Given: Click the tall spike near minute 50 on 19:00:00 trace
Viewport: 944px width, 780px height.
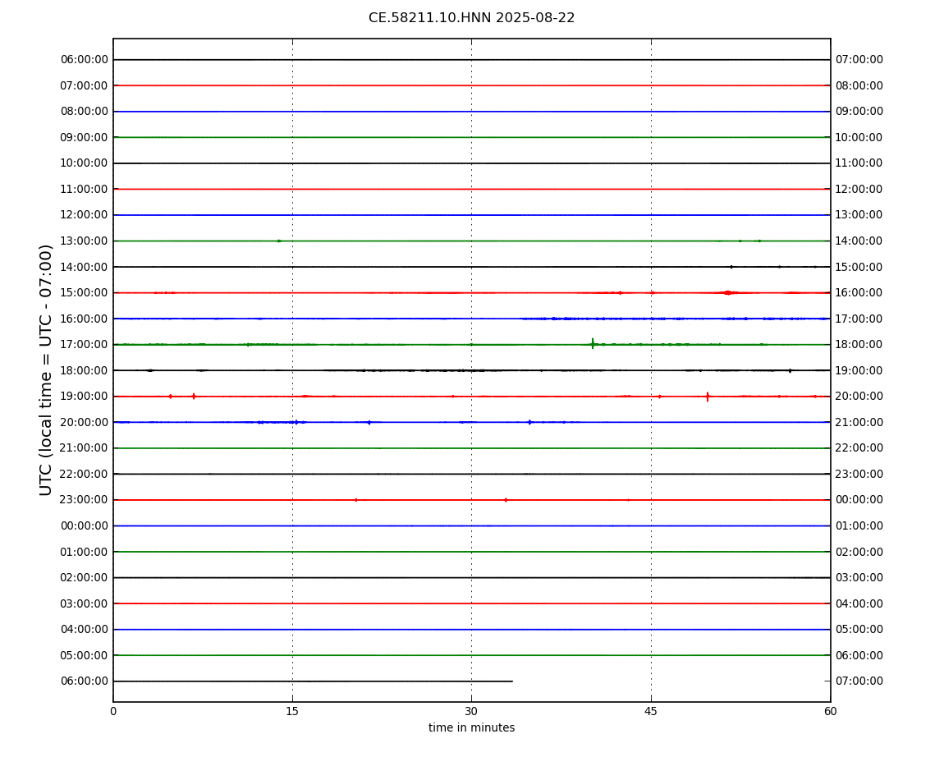Looking at the screenshot, I should (708, 397).
